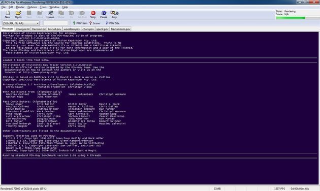This screenshot has height=191, width=320.
Task: Open the Options menu
Action: (32, 7)
